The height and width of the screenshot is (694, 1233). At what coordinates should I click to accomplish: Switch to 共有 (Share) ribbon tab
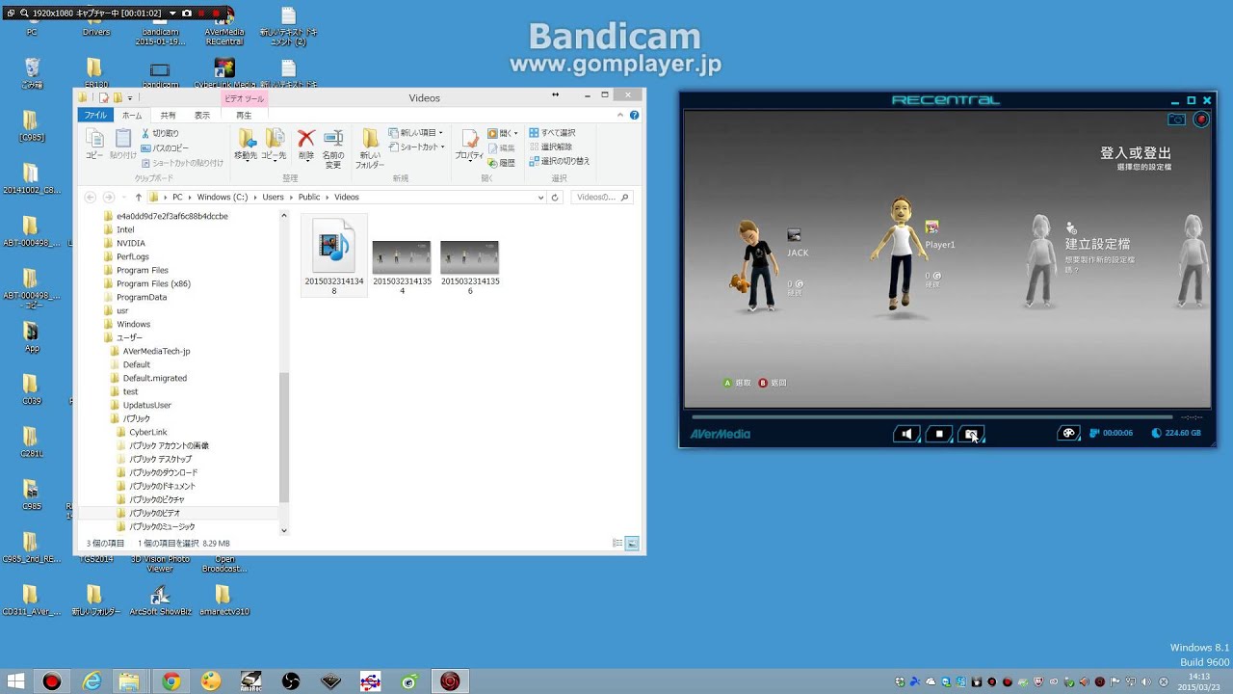tap(168, 115)
